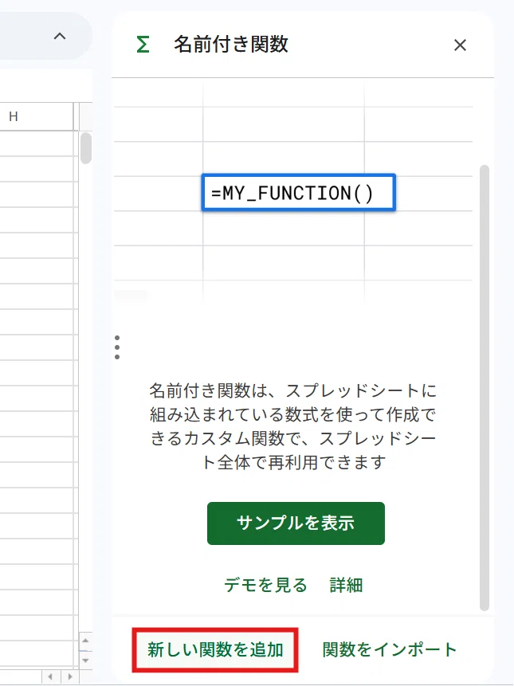Click the side panel vertical scrollbar

click(485, 388)
